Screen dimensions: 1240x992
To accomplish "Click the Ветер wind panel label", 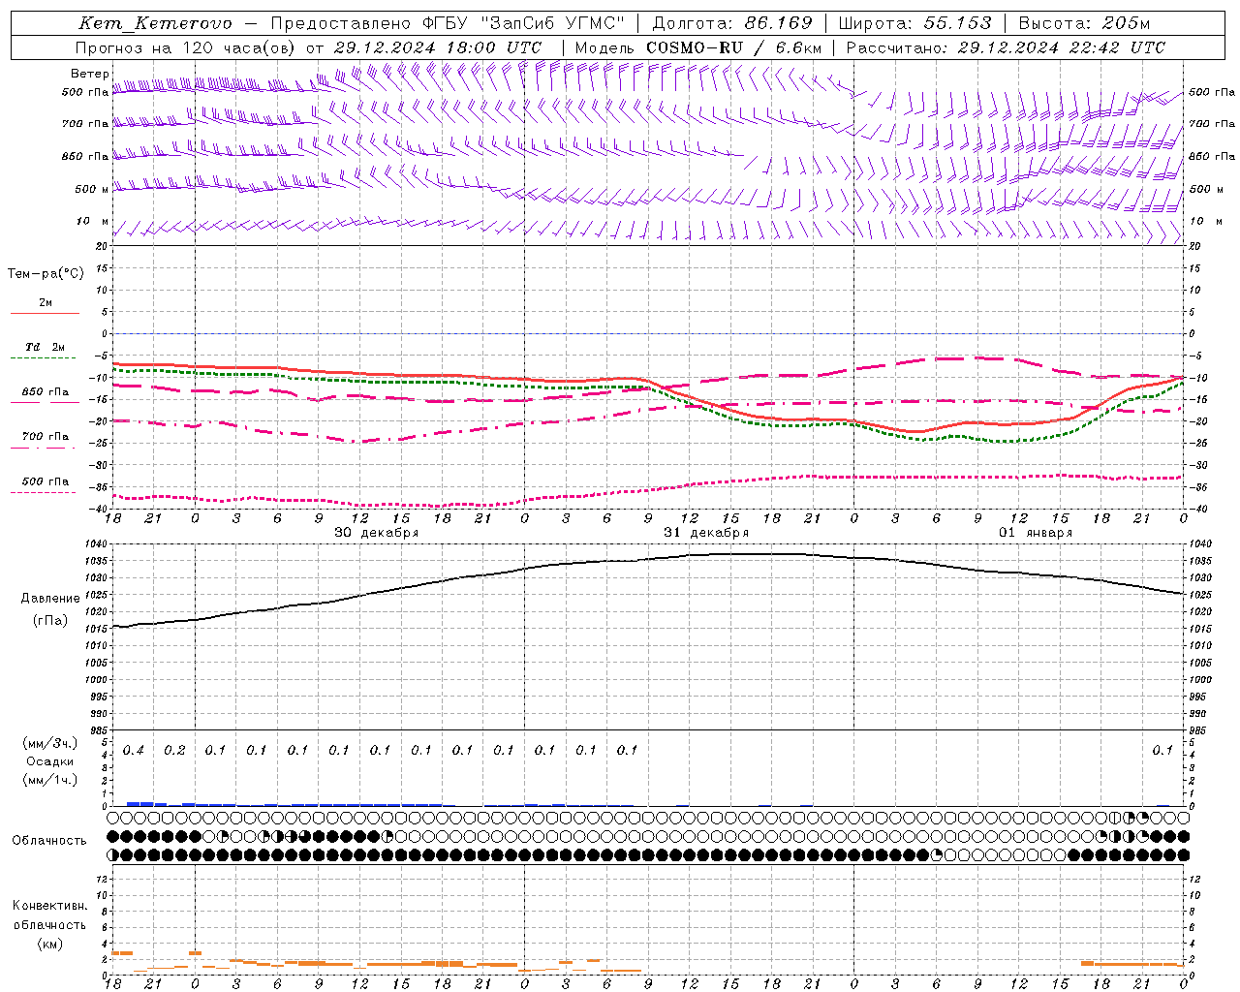I will coord(89,74).
